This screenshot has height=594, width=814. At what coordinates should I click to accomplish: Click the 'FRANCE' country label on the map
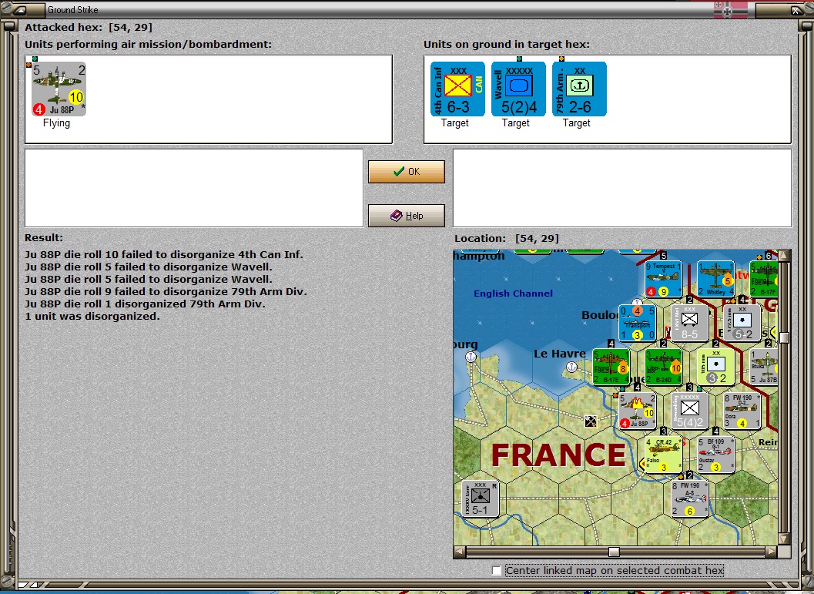point(558,455)
